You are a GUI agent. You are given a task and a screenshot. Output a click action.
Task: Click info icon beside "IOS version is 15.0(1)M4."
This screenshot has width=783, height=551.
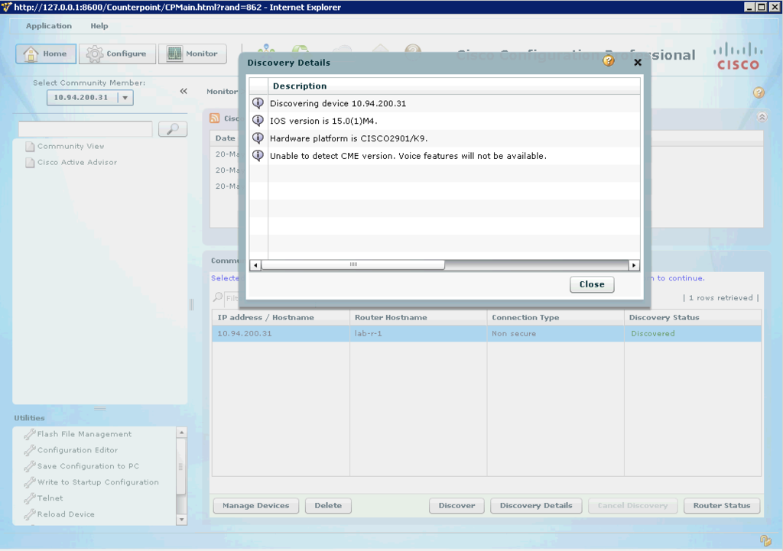coord(258,120)
